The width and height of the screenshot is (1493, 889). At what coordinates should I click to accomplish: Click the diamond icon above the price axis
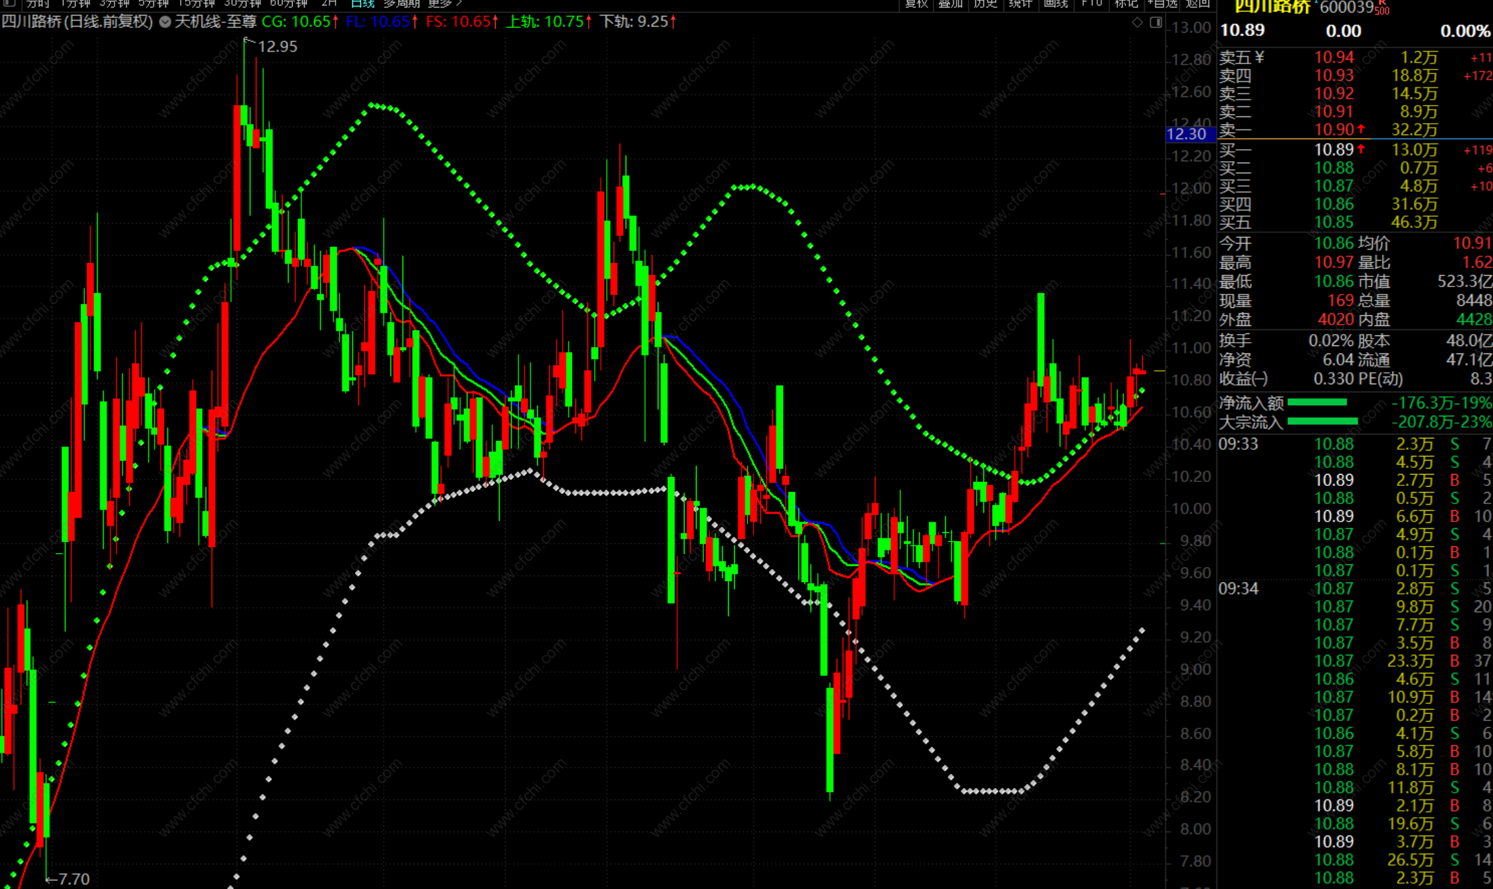[x=1137, y=22]
